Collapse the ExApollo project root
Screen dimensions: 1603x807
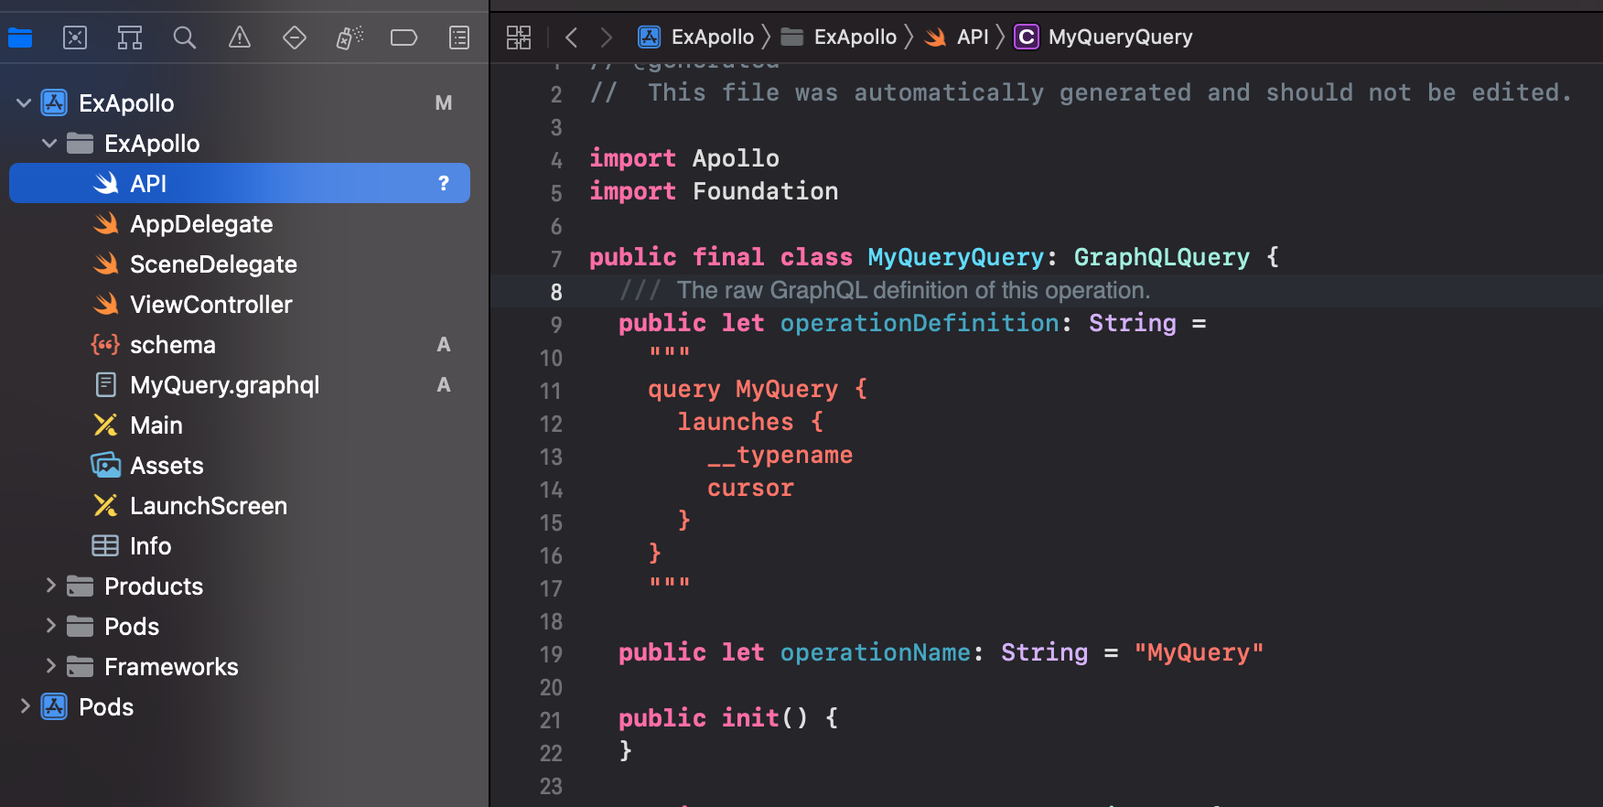(24, 103)
